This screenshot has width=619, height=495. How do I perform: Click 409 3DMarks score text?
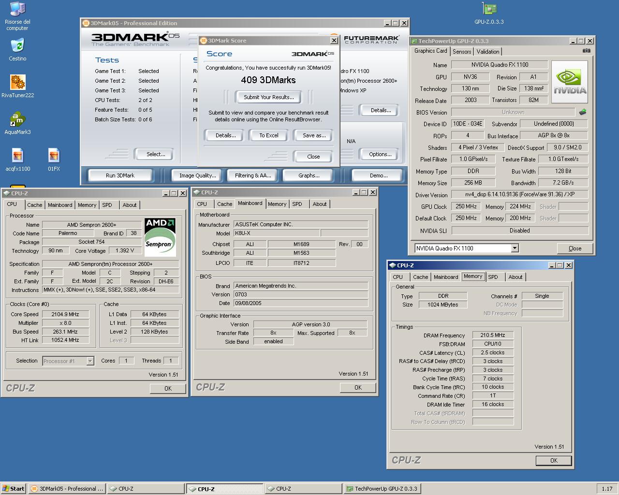[268, 80]
